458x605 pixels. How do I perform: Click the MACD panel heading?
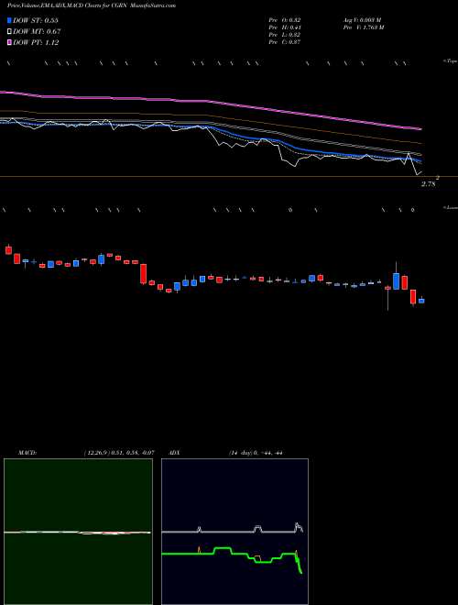coord(27,453)
